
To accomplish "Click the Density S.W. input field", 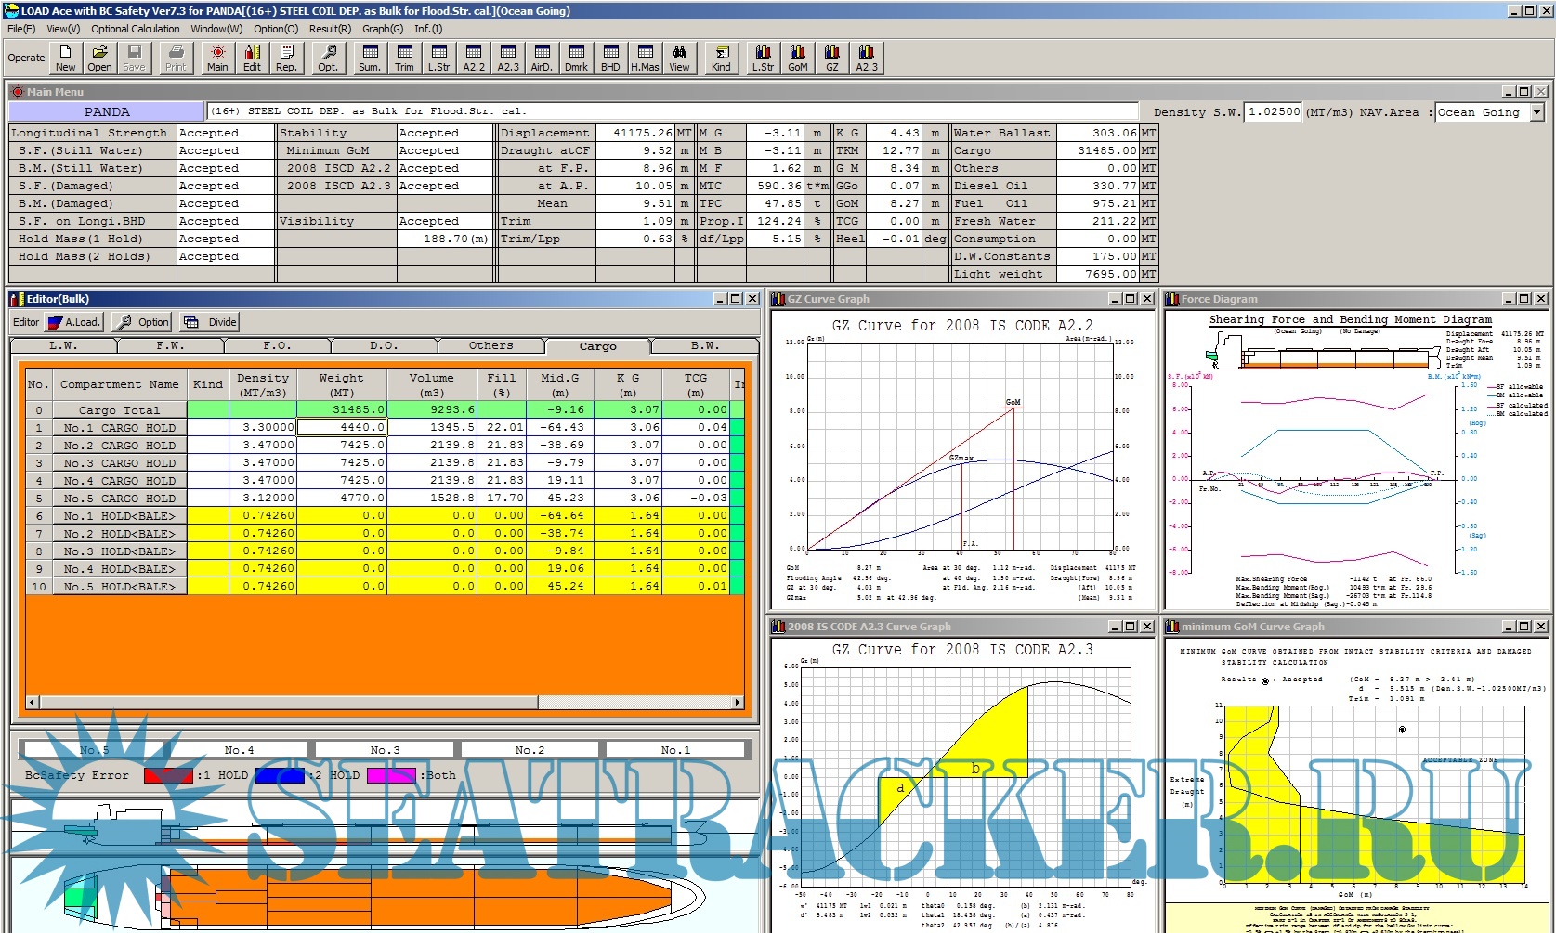I will (x=1273, y=112).
